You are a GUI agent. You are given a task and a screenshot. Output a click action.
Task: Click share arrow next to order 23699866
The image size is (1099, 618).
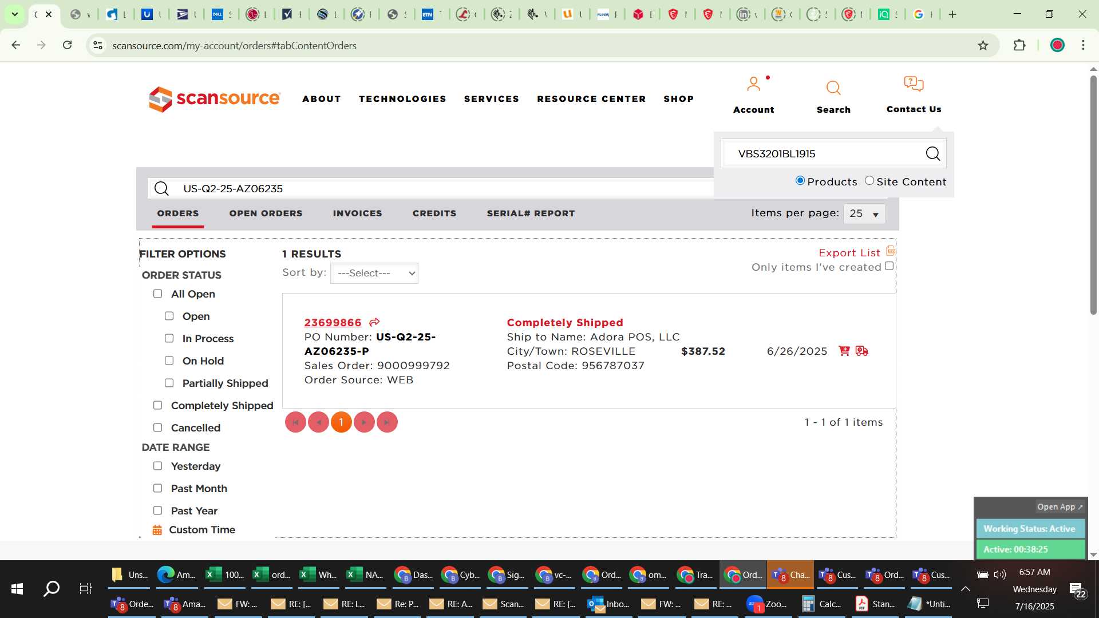coord(374,322)
